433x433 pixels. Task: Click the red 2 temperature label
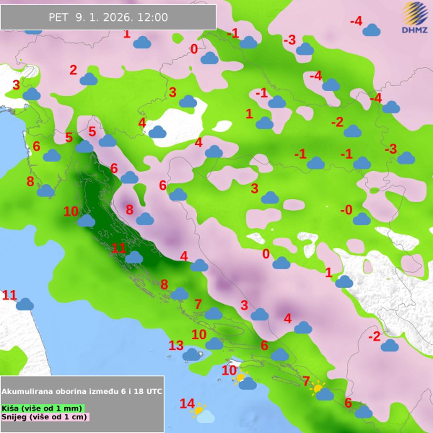[73, 70]
